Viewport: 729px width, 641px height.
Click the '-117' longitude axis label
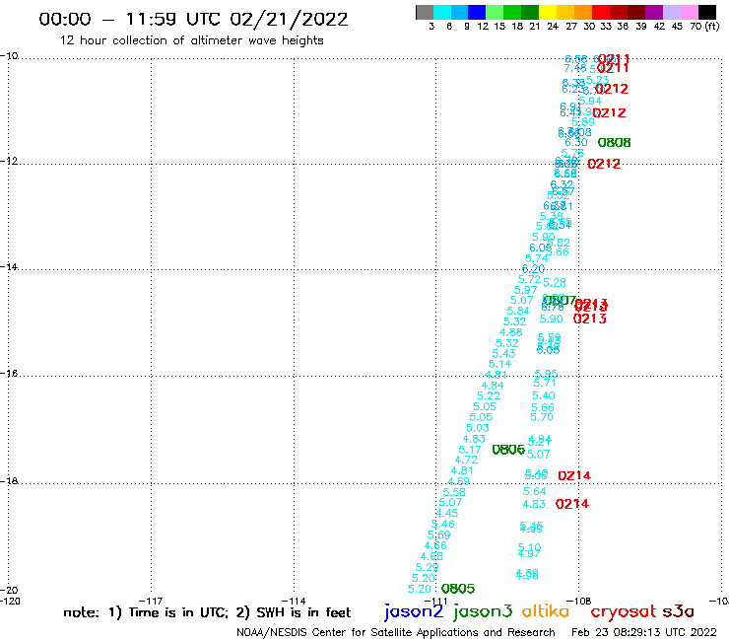151,602
